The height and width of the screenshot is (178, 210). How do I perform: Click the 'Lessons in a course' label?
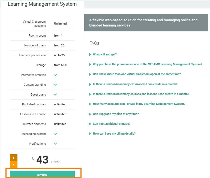point(33,114)
